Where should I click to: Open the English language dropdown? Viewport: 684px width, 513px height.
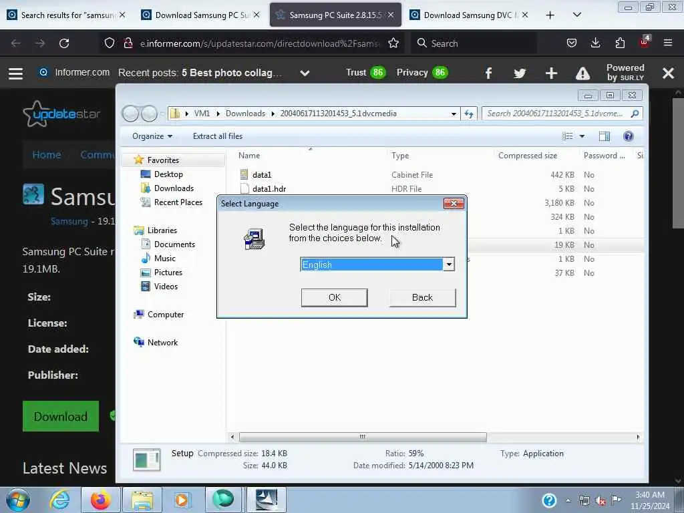(449, 265)
